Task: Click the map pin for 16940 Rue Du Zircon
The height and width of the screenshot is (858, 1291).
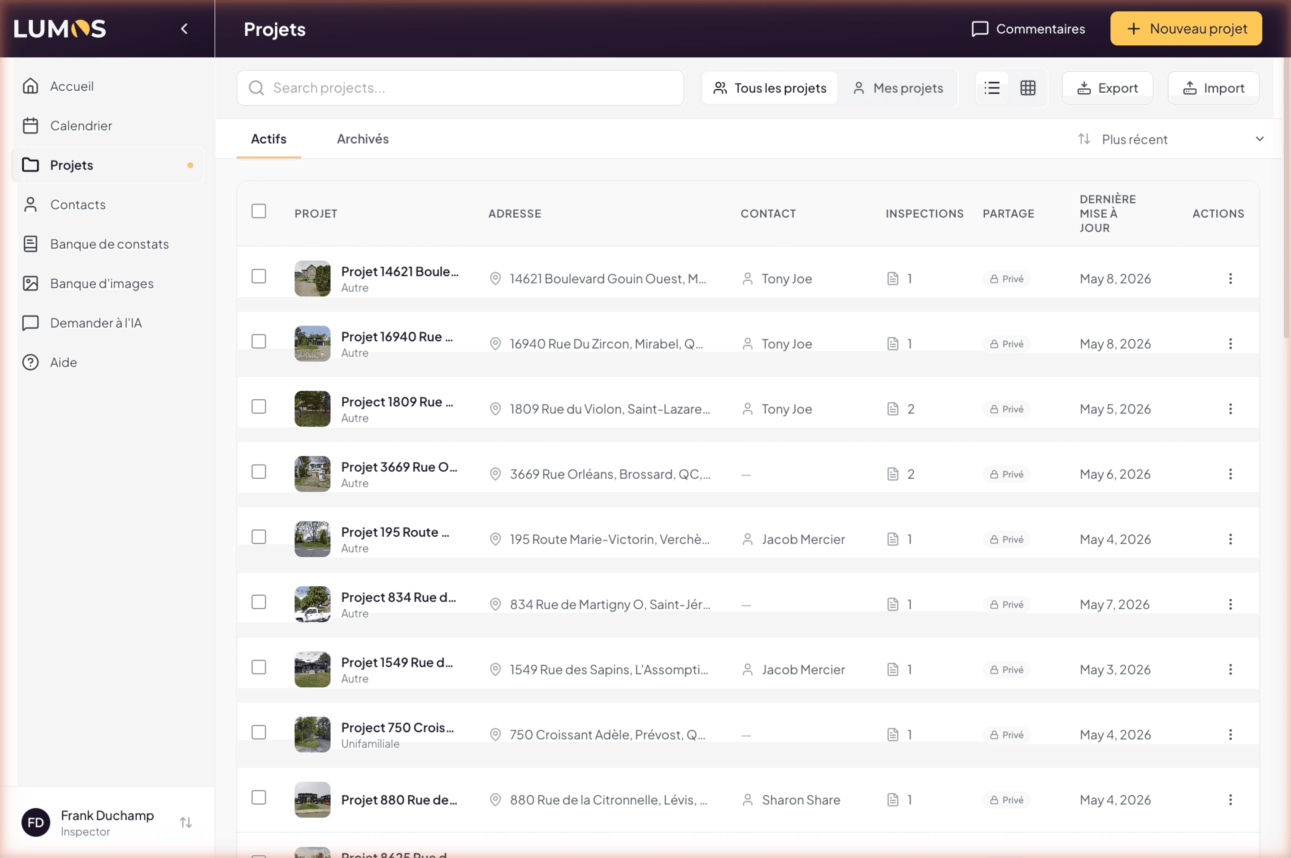Action: point(495,344)
